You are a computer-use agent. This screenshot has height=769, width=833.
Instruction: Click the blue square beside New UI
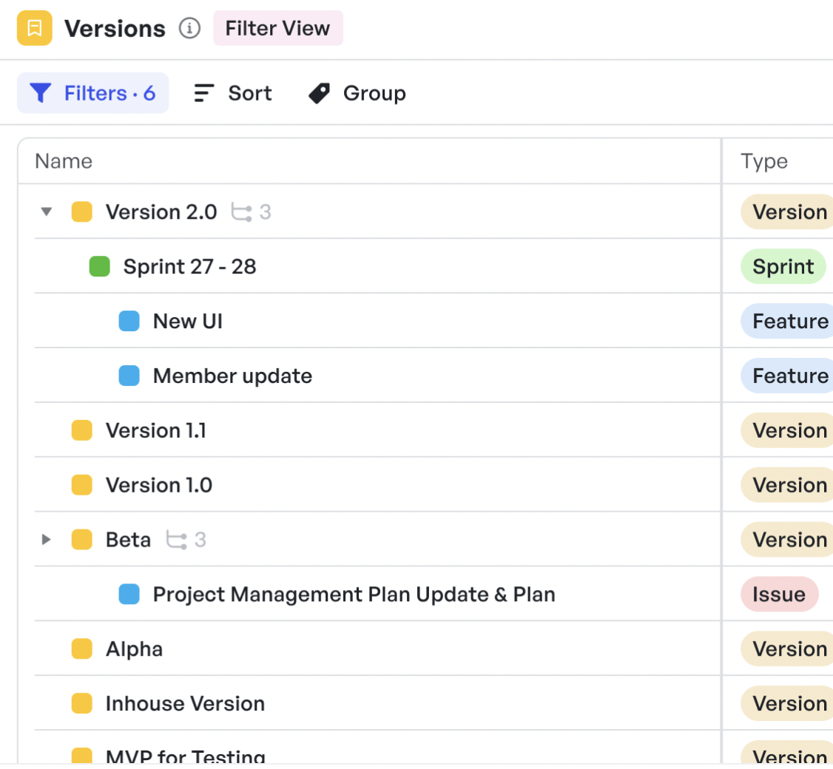click(129, 321)
